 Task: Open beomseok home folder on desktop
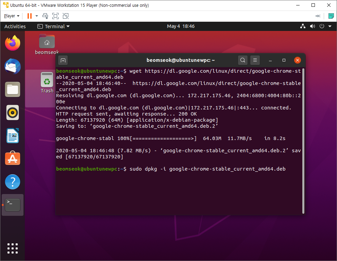click(47, 45)
